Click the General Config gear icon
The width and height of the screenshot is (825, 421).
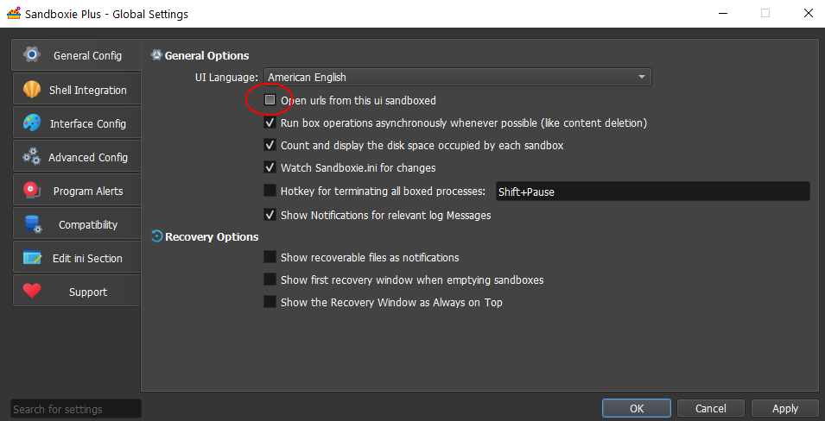click(x=32, y=54)
